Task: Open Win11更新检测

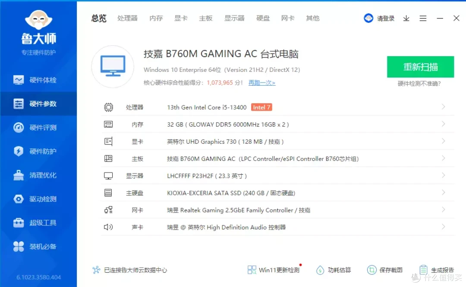Action: [x=274, y=270]
